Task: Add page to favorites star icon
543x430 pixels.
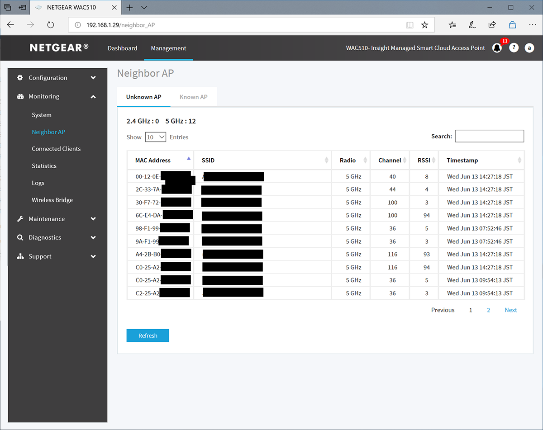Action: point(424,25)
